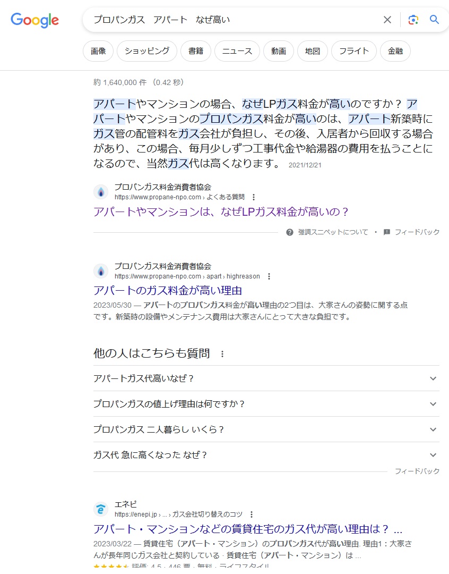Select the フライト filter tab
This screenshot has width=449, height=574.
click(354, 51)
